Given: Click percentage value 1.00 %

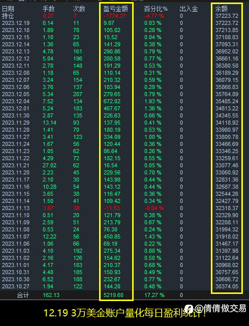Looking at the screenshot, I should point(153,137).
